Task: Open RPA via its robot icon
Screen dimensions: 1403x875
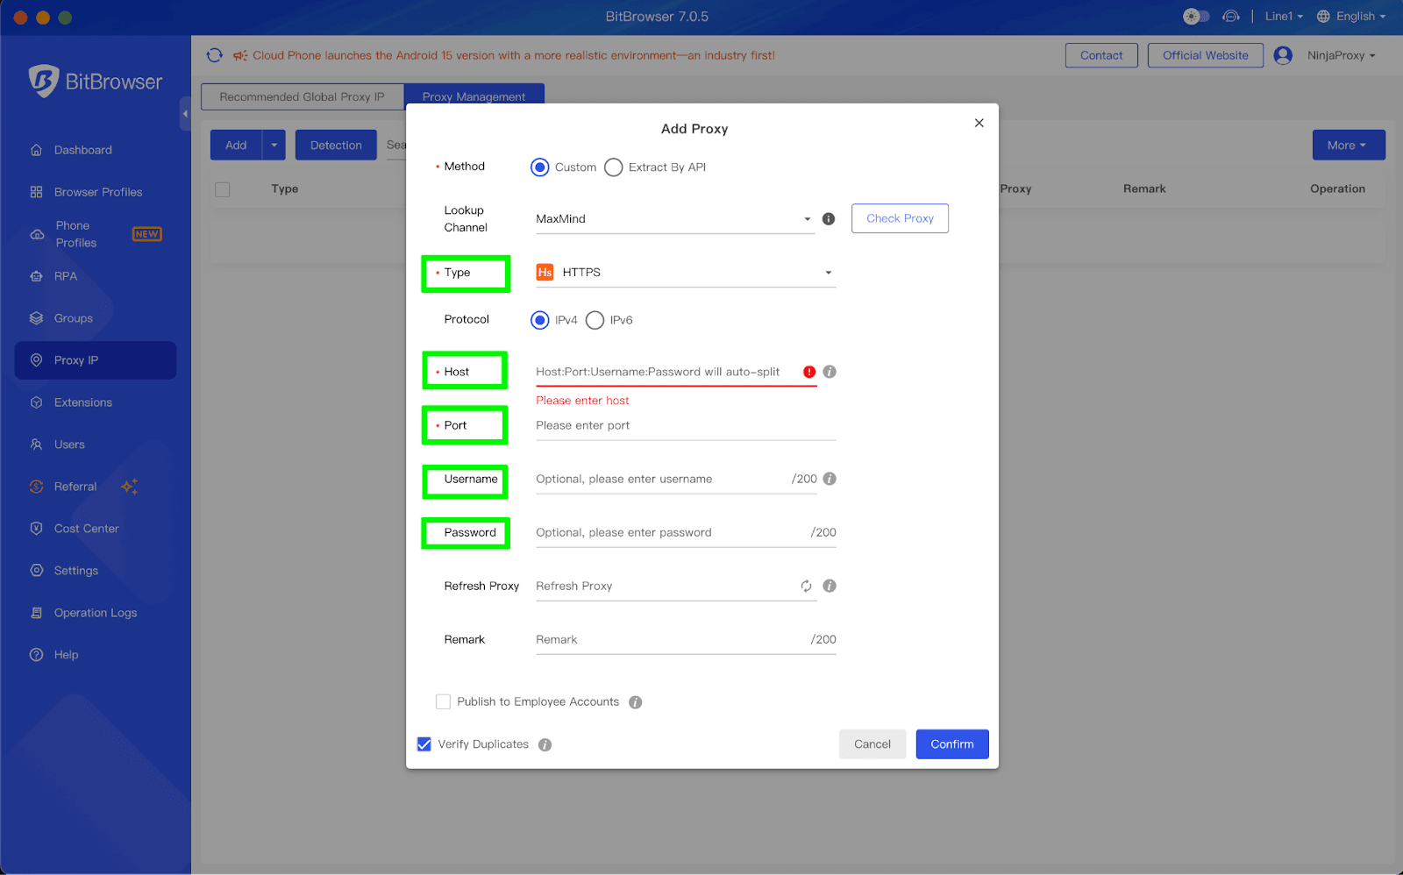Action: [x=36, y=276]
